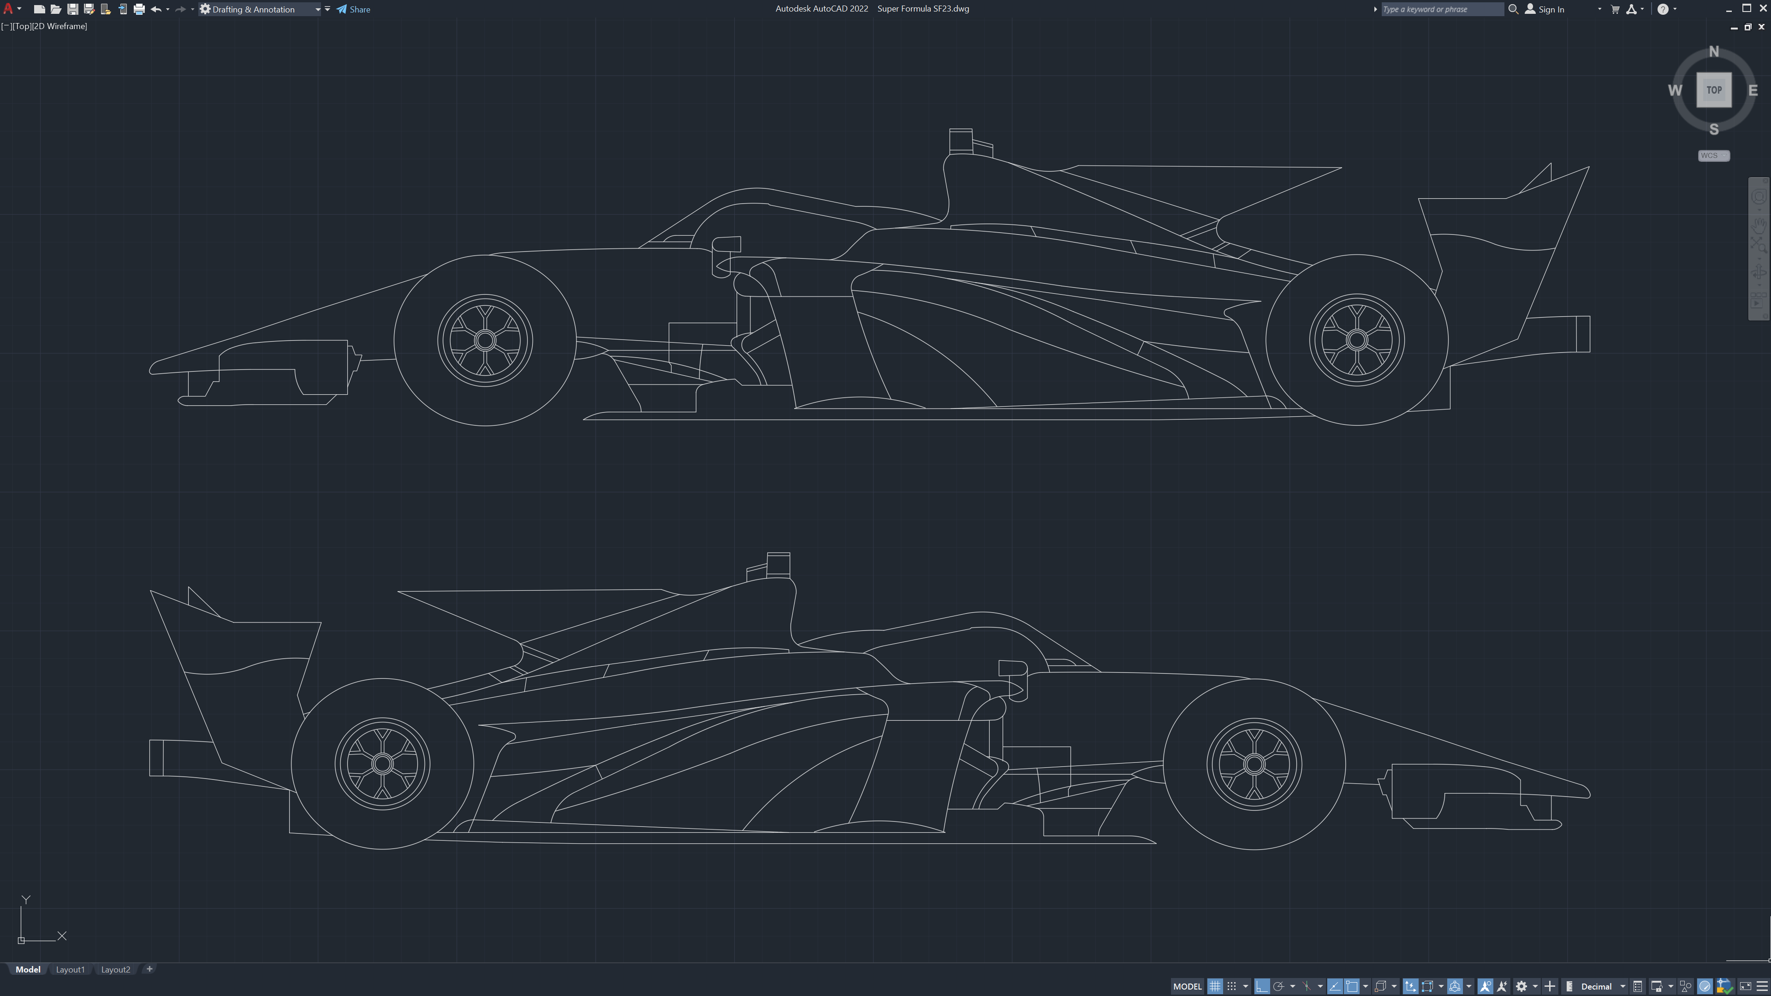Click the Clean Screen icon

tap(1745, 986)
